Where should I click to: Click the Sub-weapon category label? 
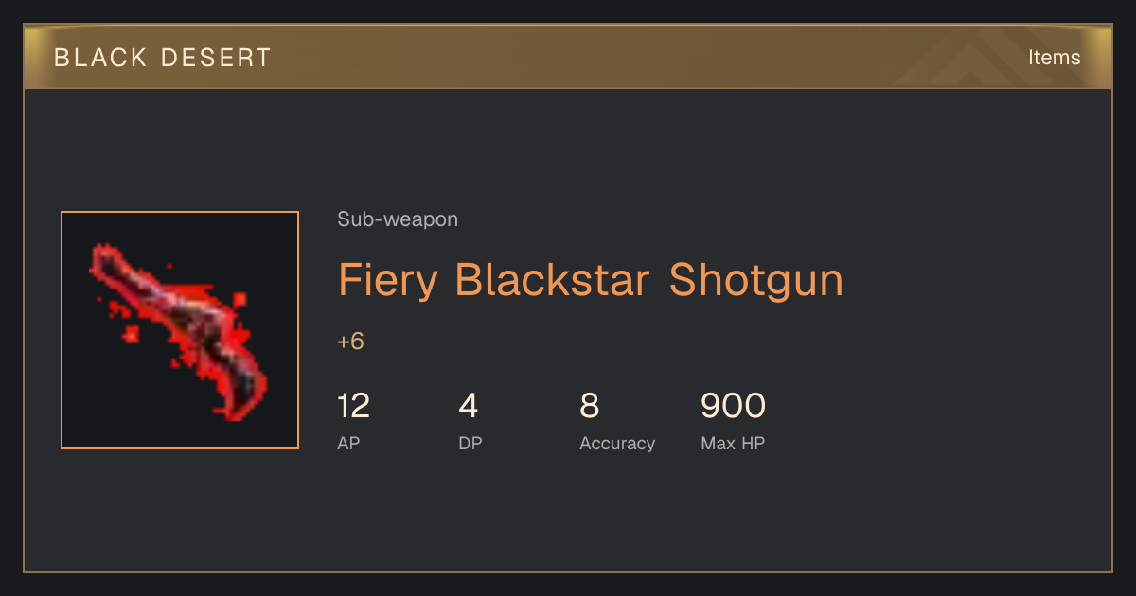coord(398,219)
